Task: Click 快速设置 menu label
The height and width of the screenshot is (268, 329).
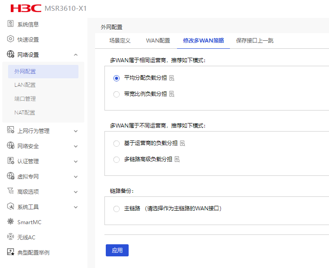Action: point(28,39)
